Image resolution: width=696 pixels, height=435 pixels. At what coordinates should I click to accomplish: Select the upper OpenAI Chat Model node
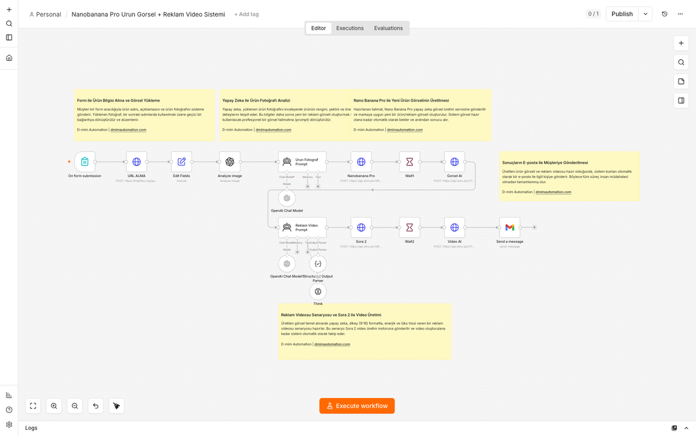point(287,198)
